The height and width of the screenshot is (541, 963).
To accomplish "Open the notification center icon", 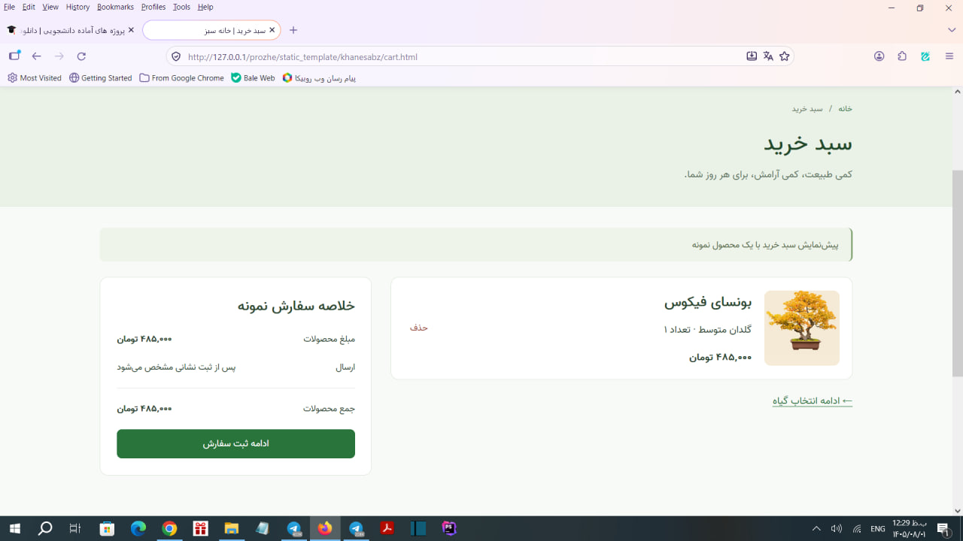I will tap(943, 529).
